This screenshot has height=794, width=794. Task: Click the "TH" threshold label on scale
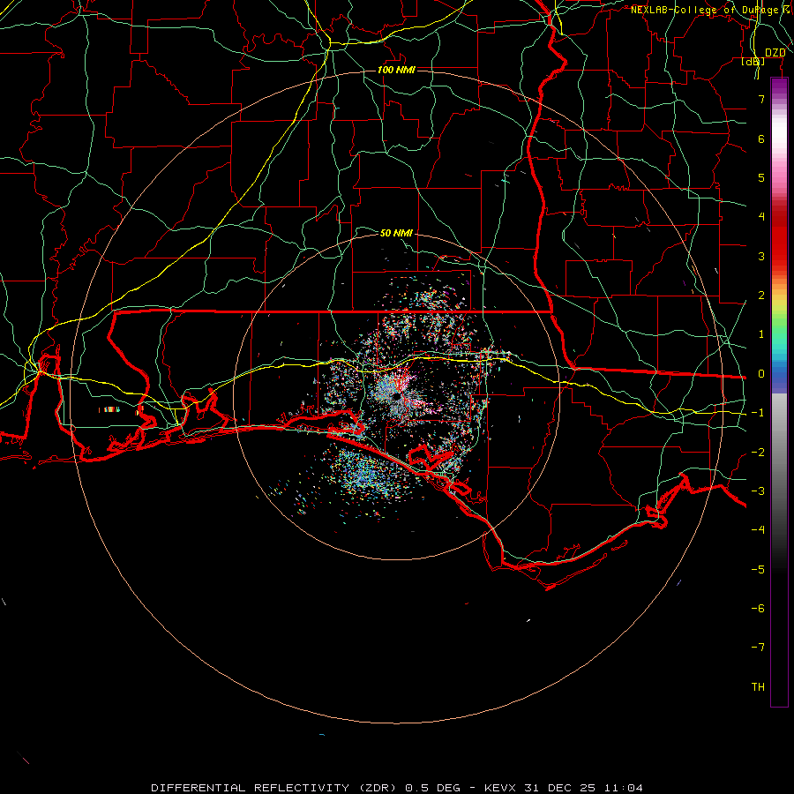(758, 687)
